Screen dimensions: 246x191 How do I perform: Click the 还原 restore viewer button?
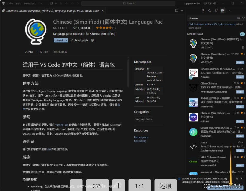click(x=165, y=186)
